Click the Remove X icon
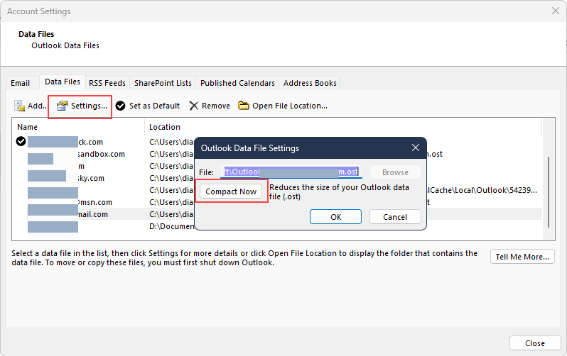The width and height of the screenshot is (567, 356). [x=194, y=106]
